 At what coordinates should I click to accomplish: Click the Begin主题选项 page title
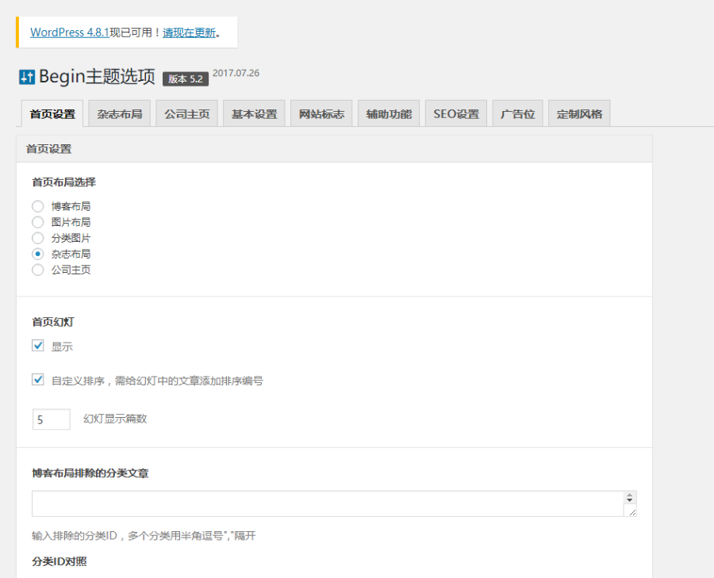97,76
